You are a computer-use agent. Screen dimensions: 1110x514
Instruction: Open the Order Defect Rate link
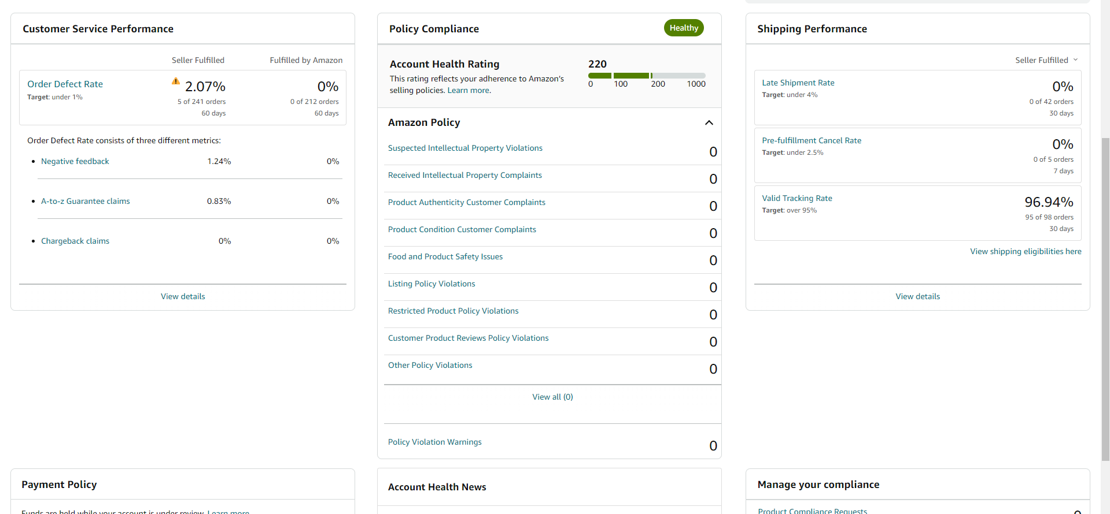pyautogui.click(x=65, y=84)
